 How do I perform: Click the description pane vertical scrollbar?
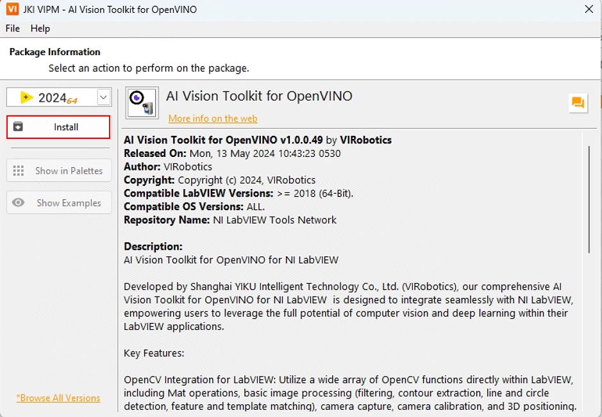589,199
